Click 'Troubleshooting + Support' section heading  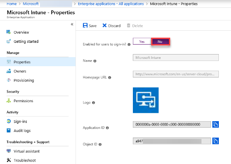28,142
